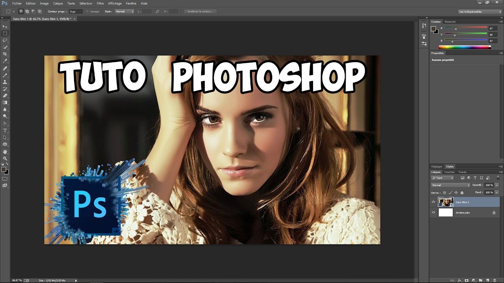Select the Path Selection tool
This screenshot has width=504, height=283.
pos(5,137)
